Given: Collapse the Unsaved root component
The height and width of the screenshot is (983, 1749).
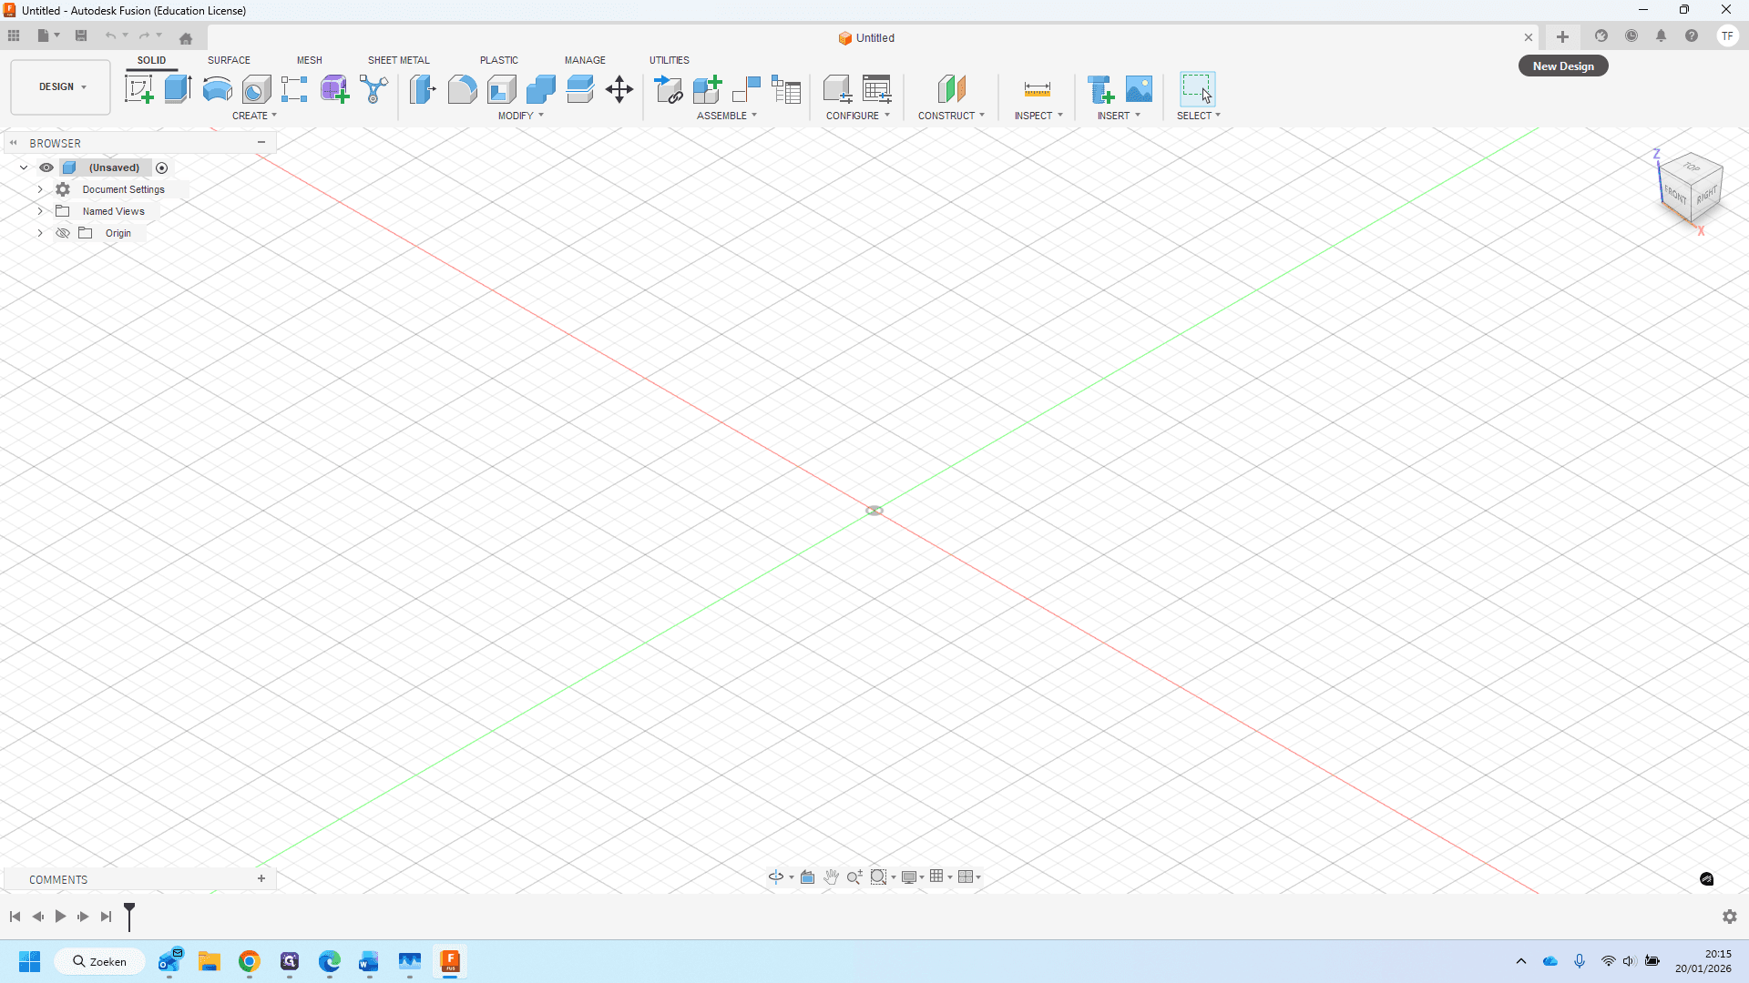Looking at the screenshot, I should 24,167.
